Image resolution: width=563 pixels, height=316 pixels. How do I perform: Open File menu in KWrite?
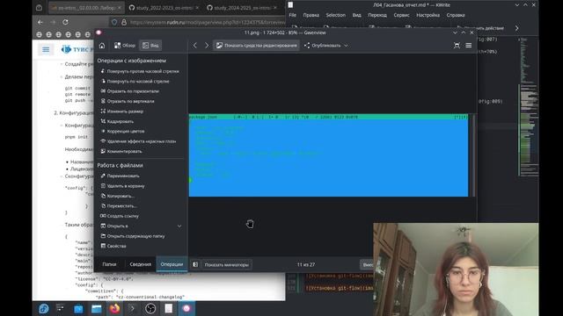click(293, 15)
